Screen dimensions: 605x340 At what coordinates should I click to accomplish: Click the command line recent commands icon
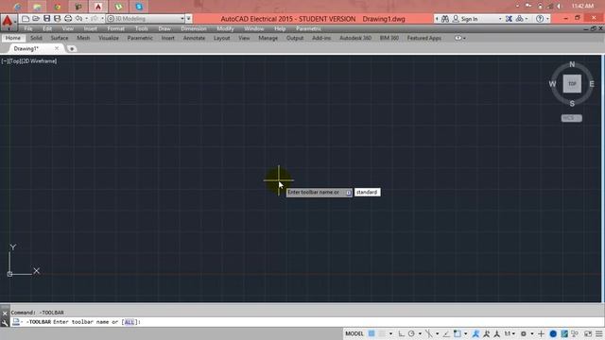pos(16,322)
